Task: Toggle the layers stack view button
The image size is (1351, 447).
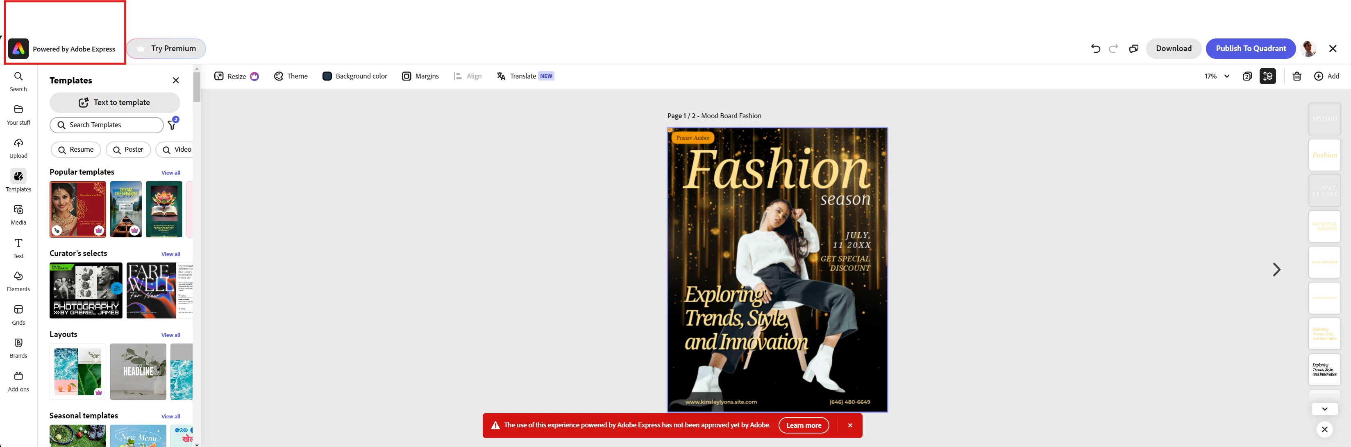Action: (1267, 76)
